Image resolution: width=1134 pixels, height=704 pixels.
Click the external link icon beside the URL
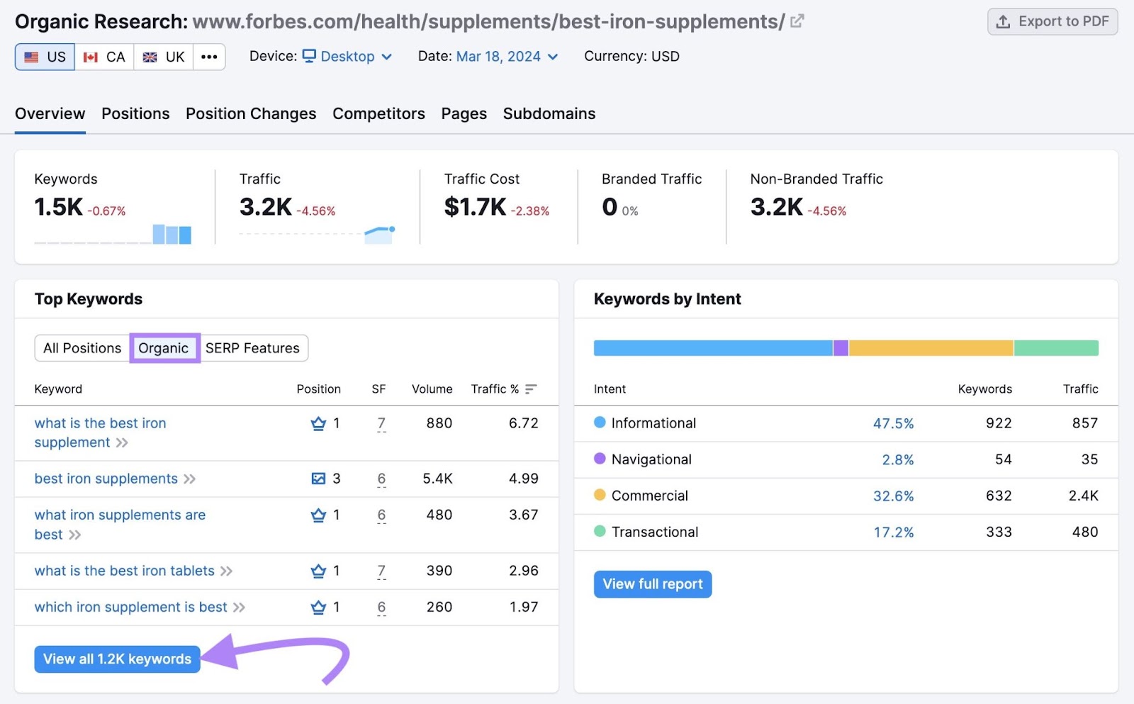[796, 21]
